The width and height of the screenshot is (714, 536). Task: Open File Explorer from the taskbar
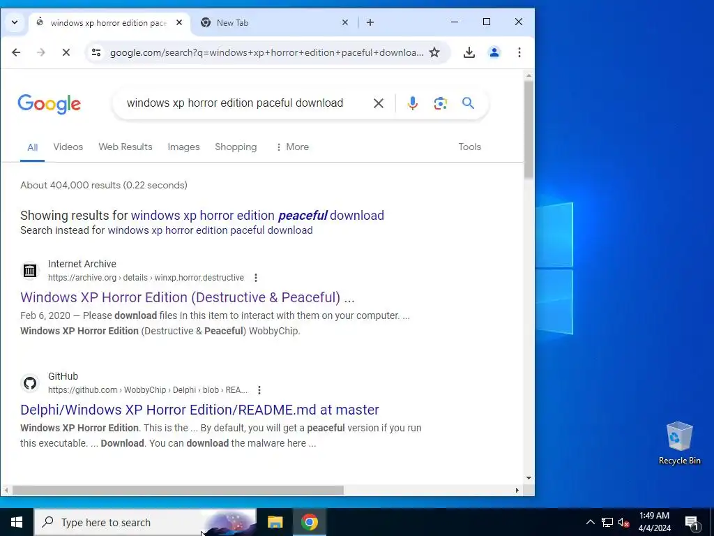pyautogui.click(x=275, y=522)
